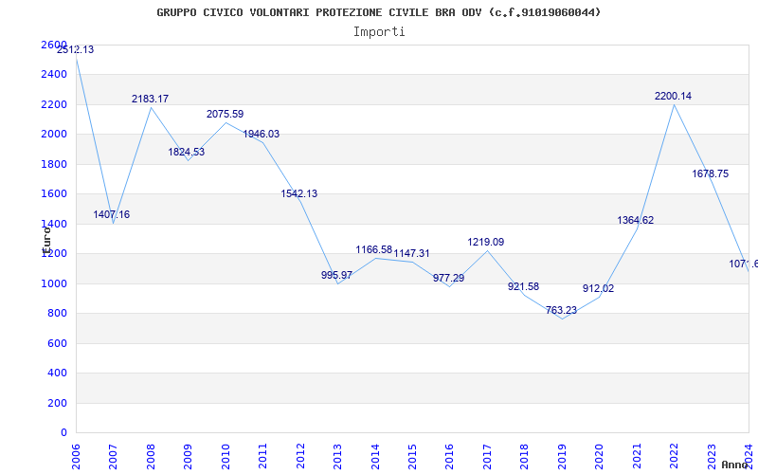Select the 921.58 data label
758x474 pixels.
pos(524,287)
